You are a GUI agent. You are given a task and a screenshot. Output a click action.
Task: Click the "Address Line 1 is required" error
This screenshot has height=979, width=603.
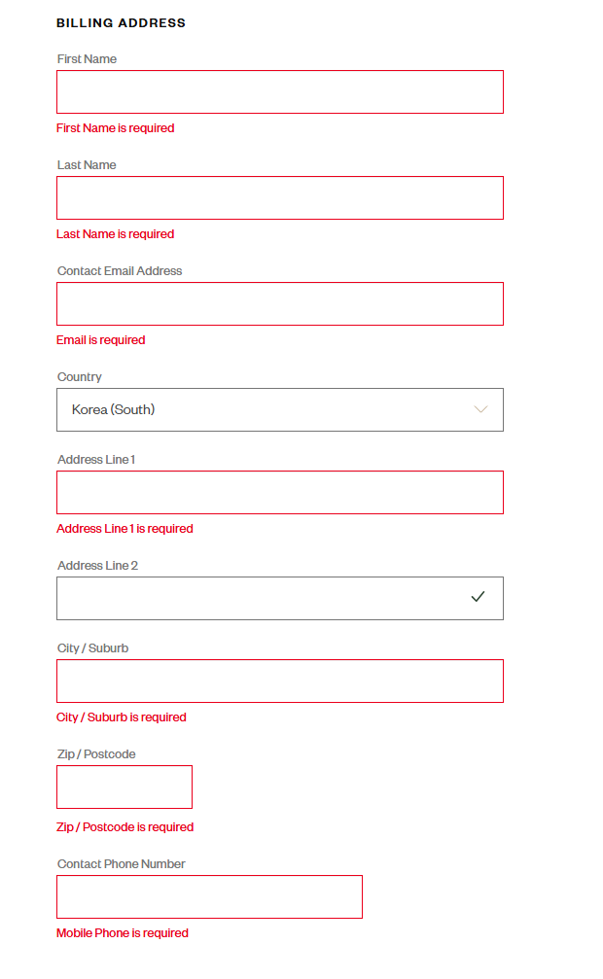click(124, 529)
